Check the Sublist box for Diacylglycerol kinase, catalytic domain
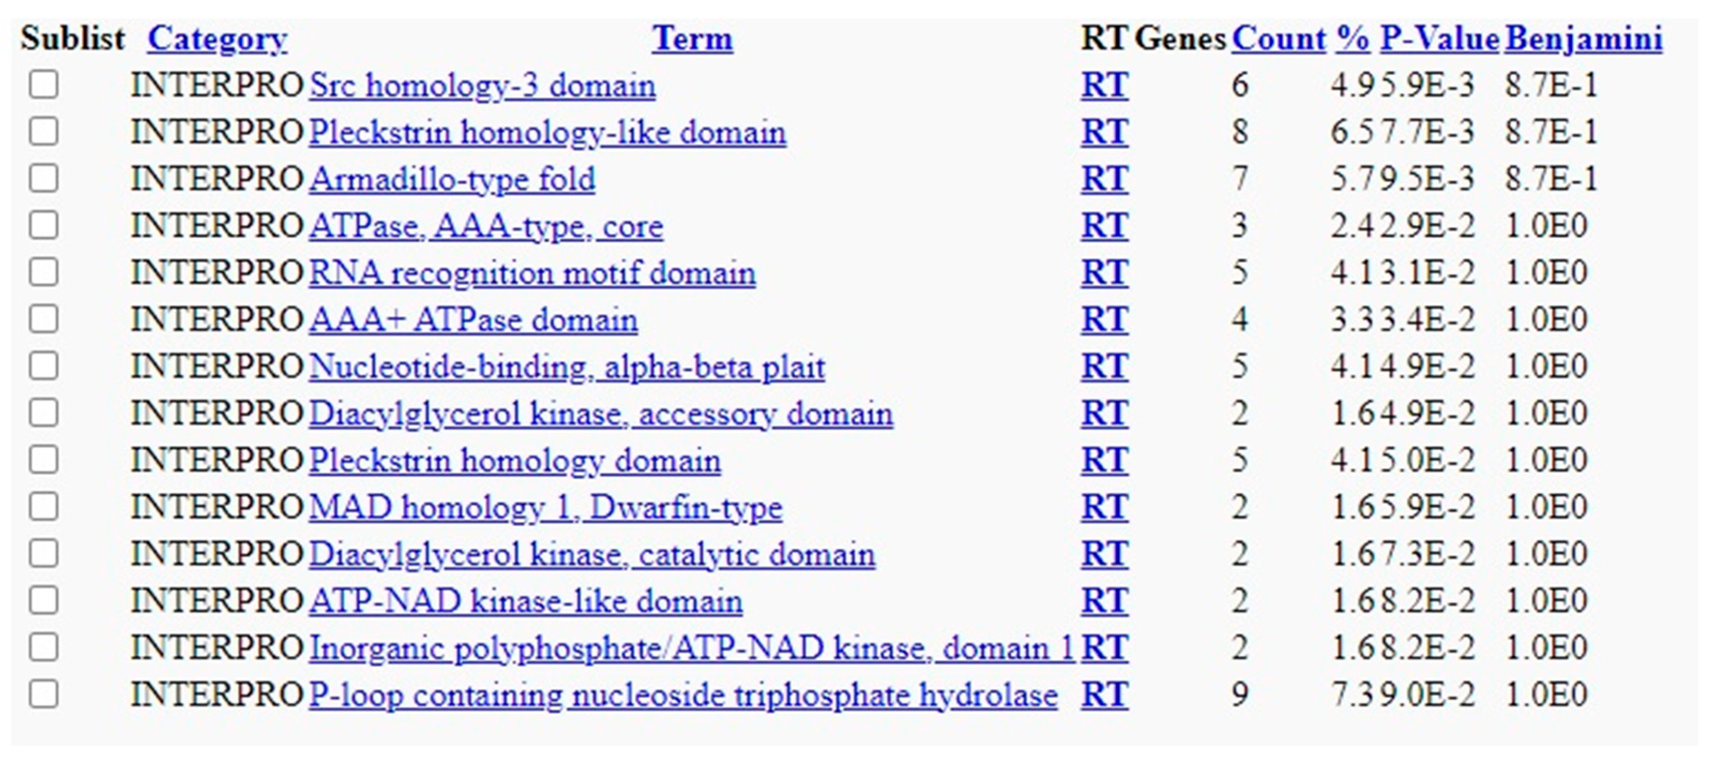This screenshot has height=770, width=1723. pos(44,553)
